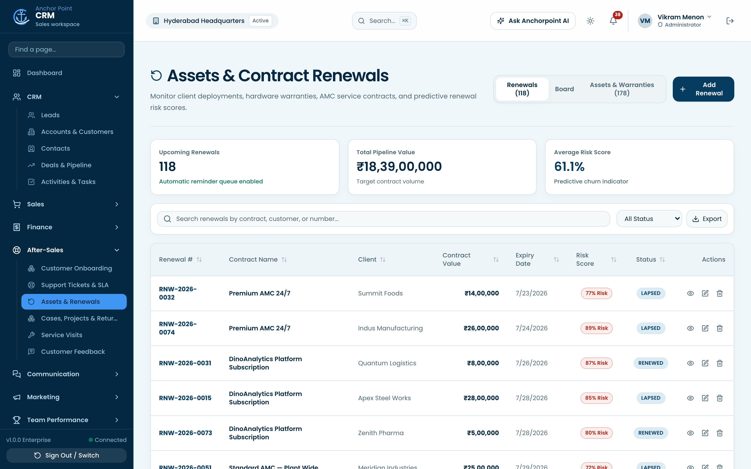
Task: Delete the Summit Foods renewal row
Action: tap(720, 293)
